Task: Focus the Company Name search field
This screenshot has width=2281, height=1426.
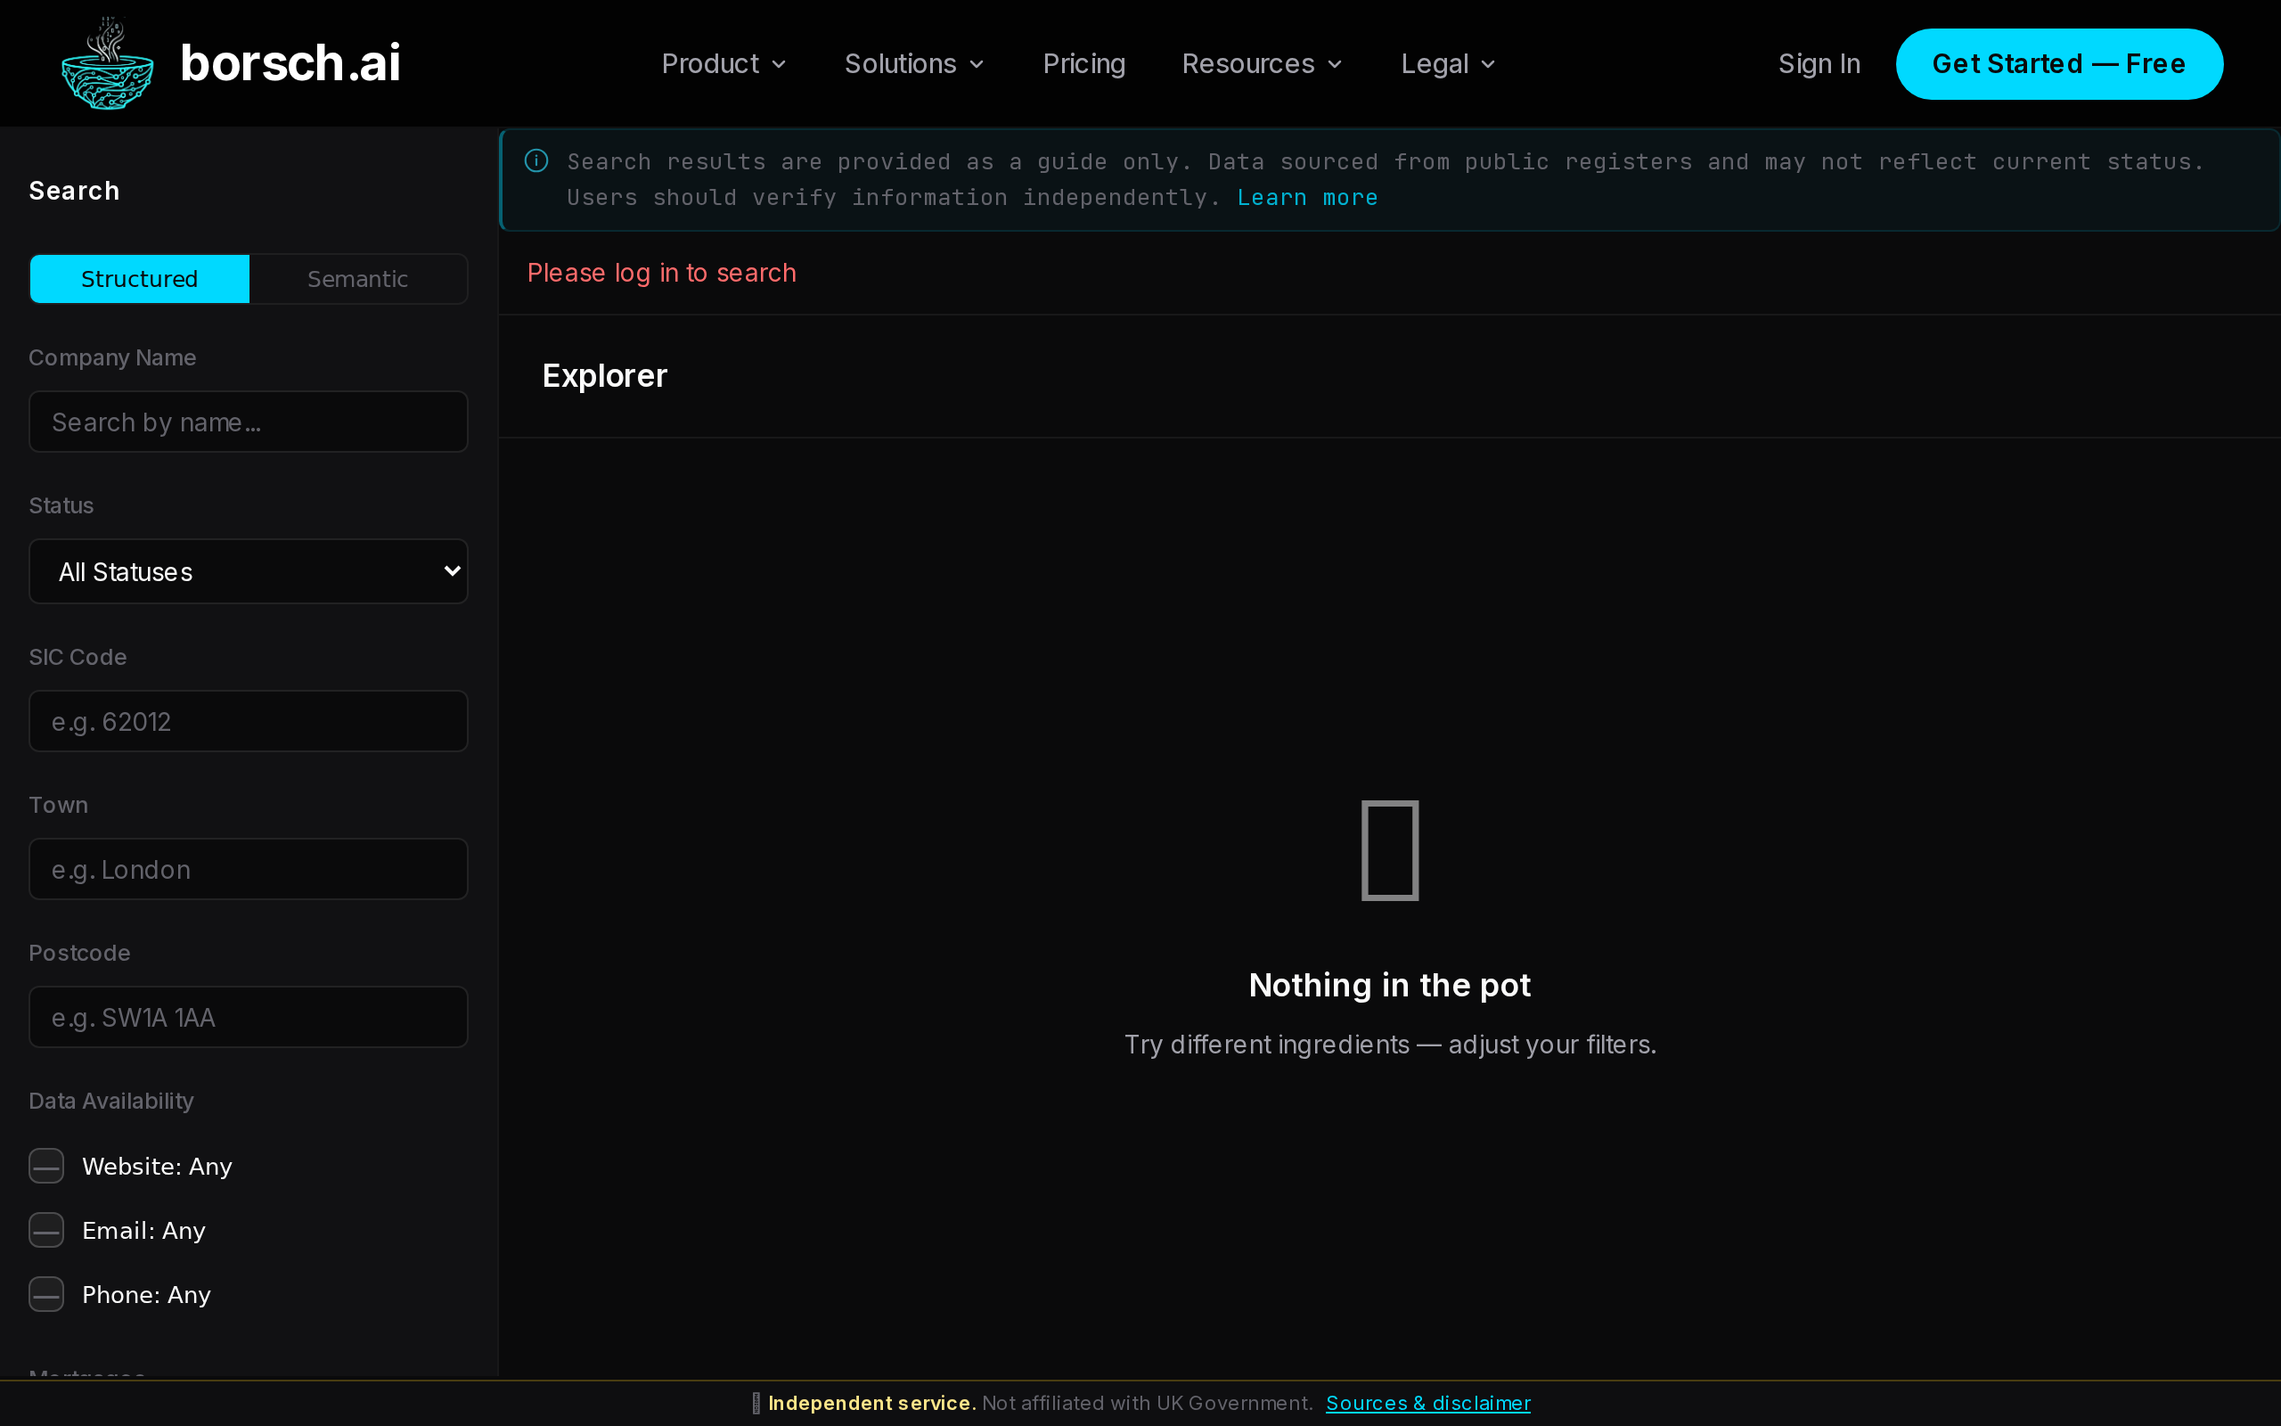Action: (x=249, y=422)
